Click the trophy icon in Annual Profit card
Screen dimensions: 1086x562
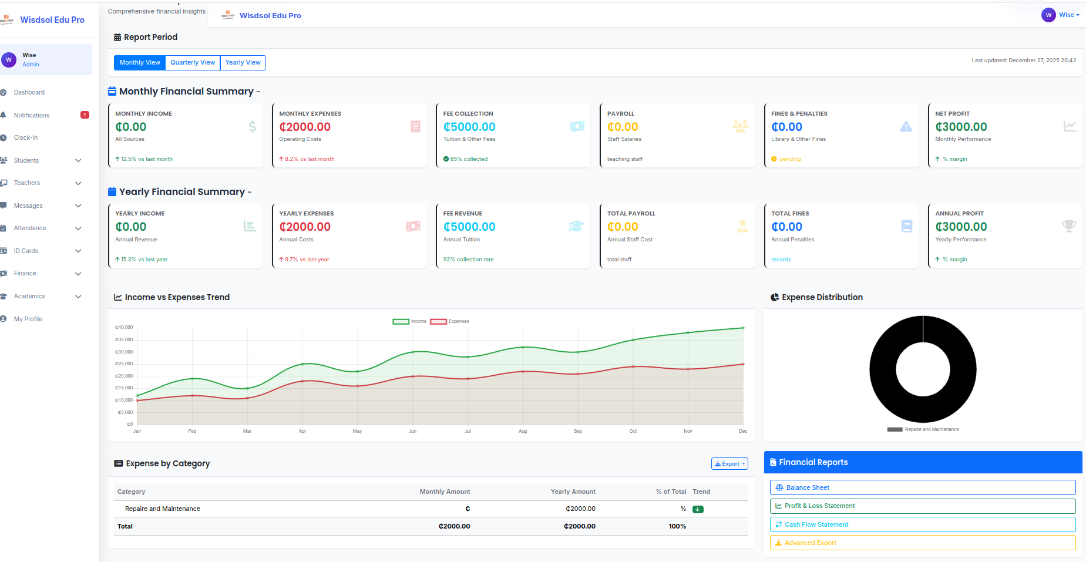(x=1068, y=226)
